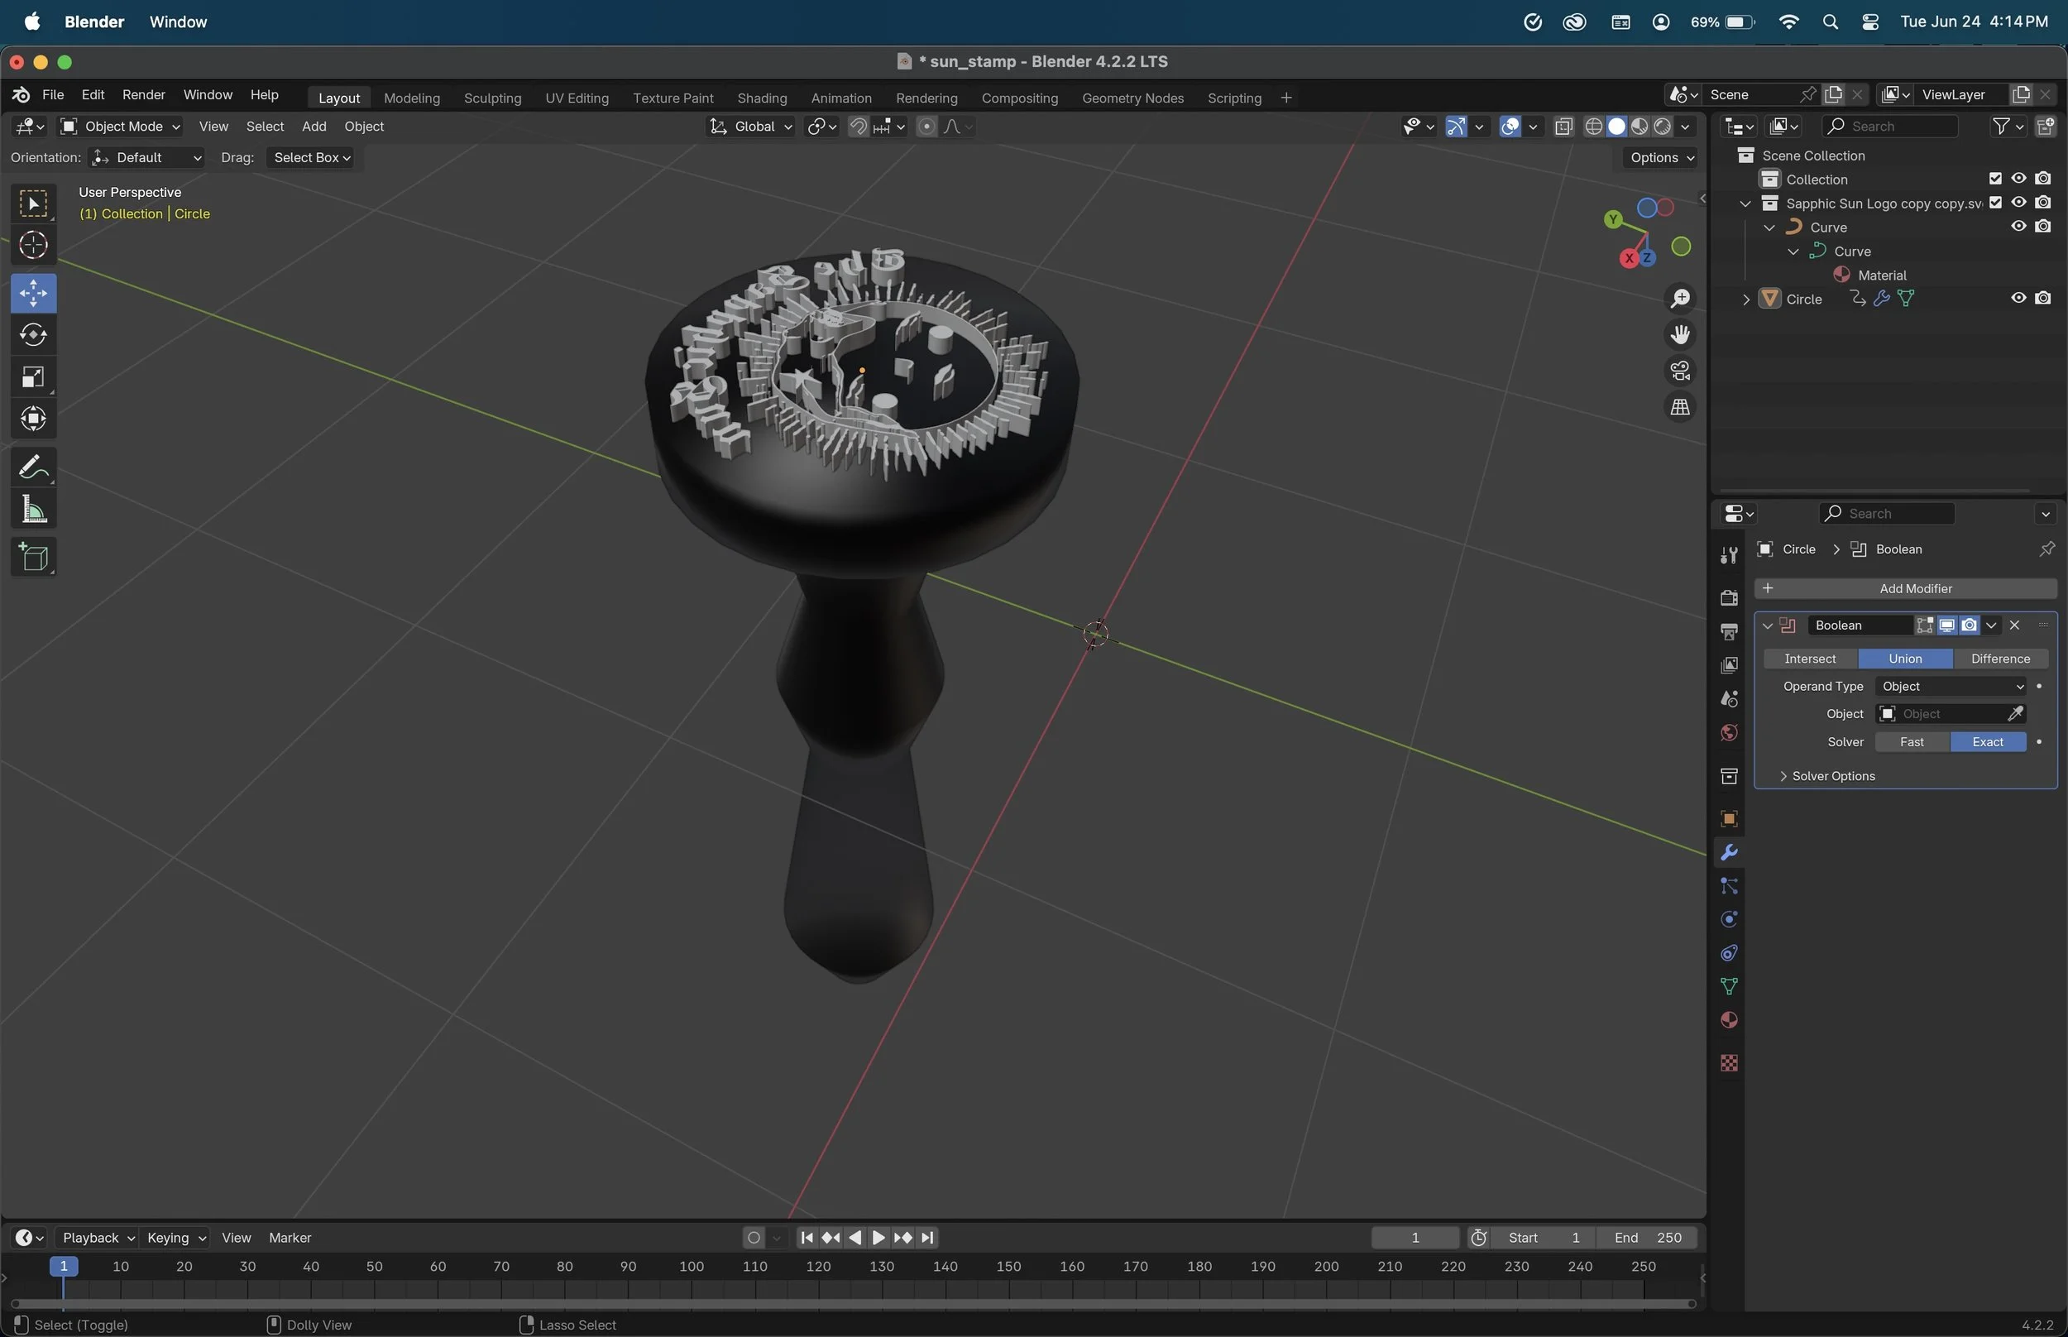Select the Add Cube tool
Image resolution: width=2068 pixels, height=1337 pixels.
pyautogui.click(x=33, y=558)
